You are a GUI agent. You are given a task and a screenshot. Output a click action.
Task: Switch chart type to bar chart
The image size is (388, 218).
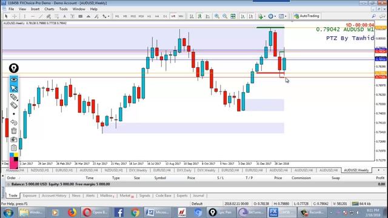coord(192,16)
